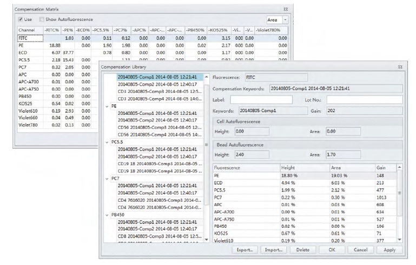Select the ECD row in fluorescence table
This screenshot has height=265, width=416.
point(305,183)
